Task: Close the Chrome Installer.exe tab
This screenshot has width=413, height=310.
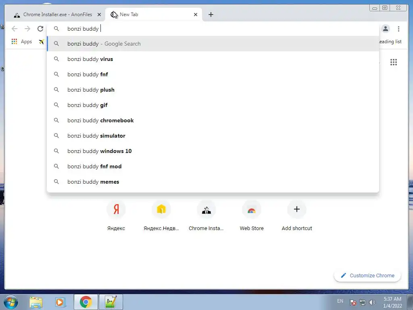Action: 99,15
